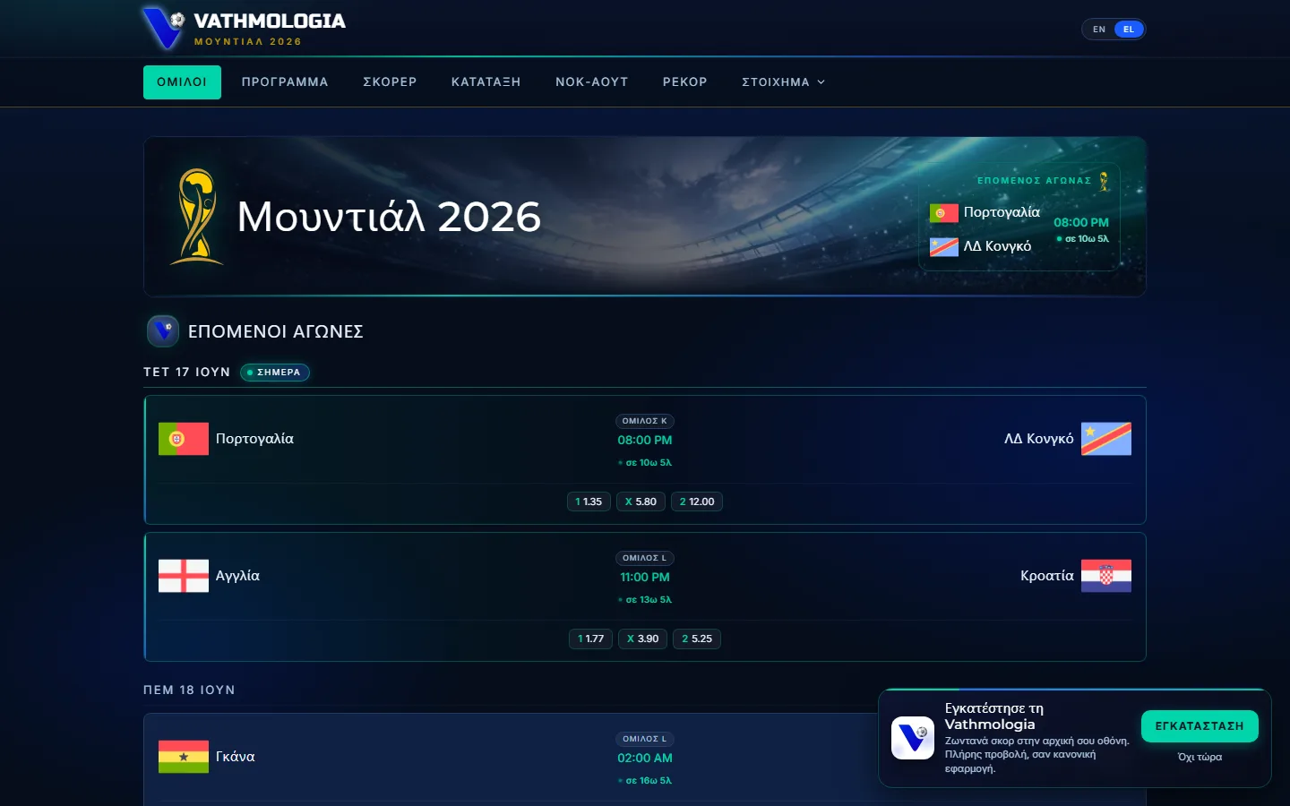Viewport: 1290px width, 806px height.
Task: Switch language to EL
Action: (1129, 30)
